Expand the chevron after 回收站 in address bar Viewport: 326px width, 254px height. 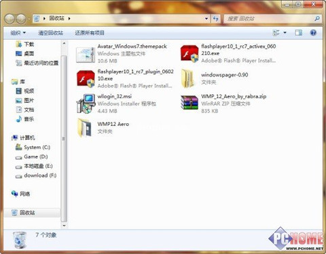point(69,18)
